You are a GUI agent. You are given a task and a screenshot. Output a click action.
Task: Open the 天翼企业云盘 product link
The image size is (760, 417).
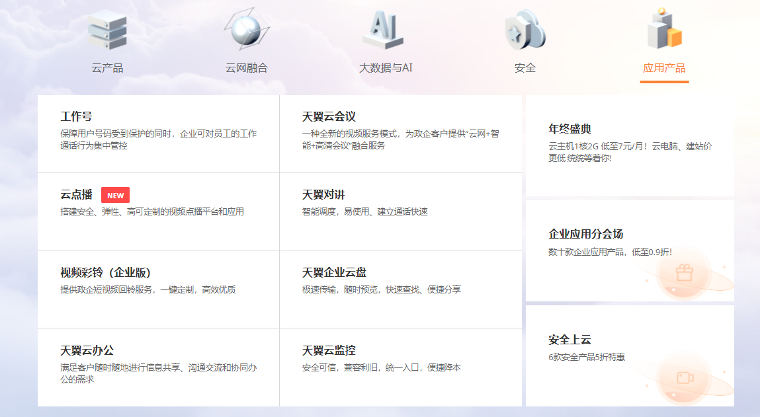335,273
